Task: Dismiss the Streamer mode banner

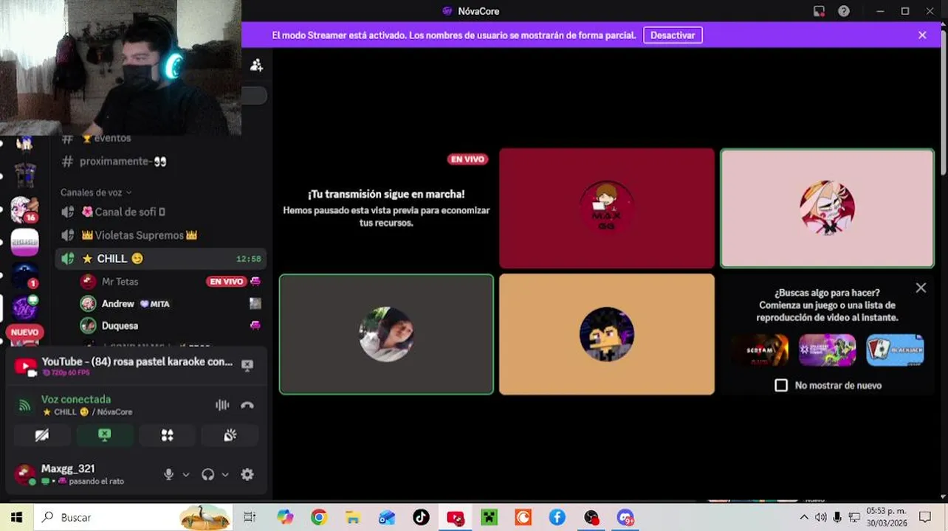Action: point(922,35)
